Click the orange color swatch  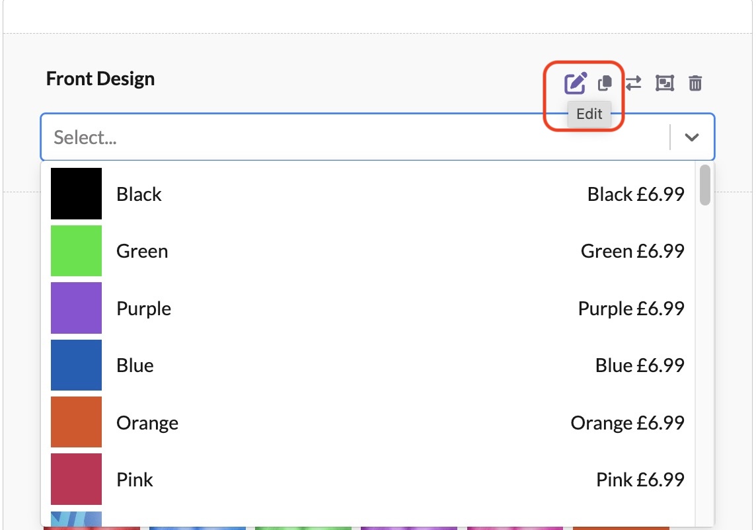tap(76, 422)
